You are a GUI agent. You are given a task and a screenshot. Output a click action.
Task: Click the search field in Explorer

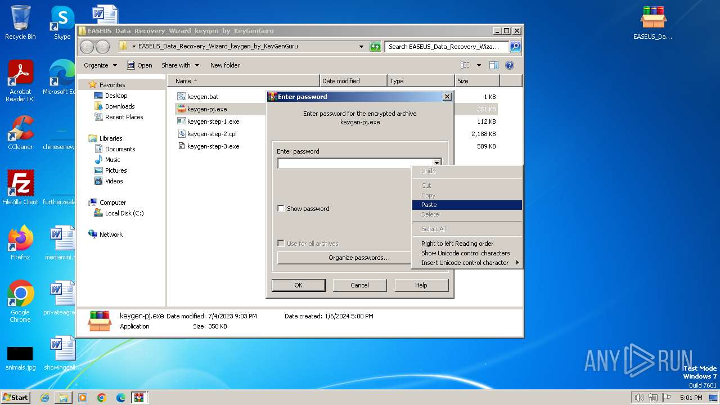[447, 47]
